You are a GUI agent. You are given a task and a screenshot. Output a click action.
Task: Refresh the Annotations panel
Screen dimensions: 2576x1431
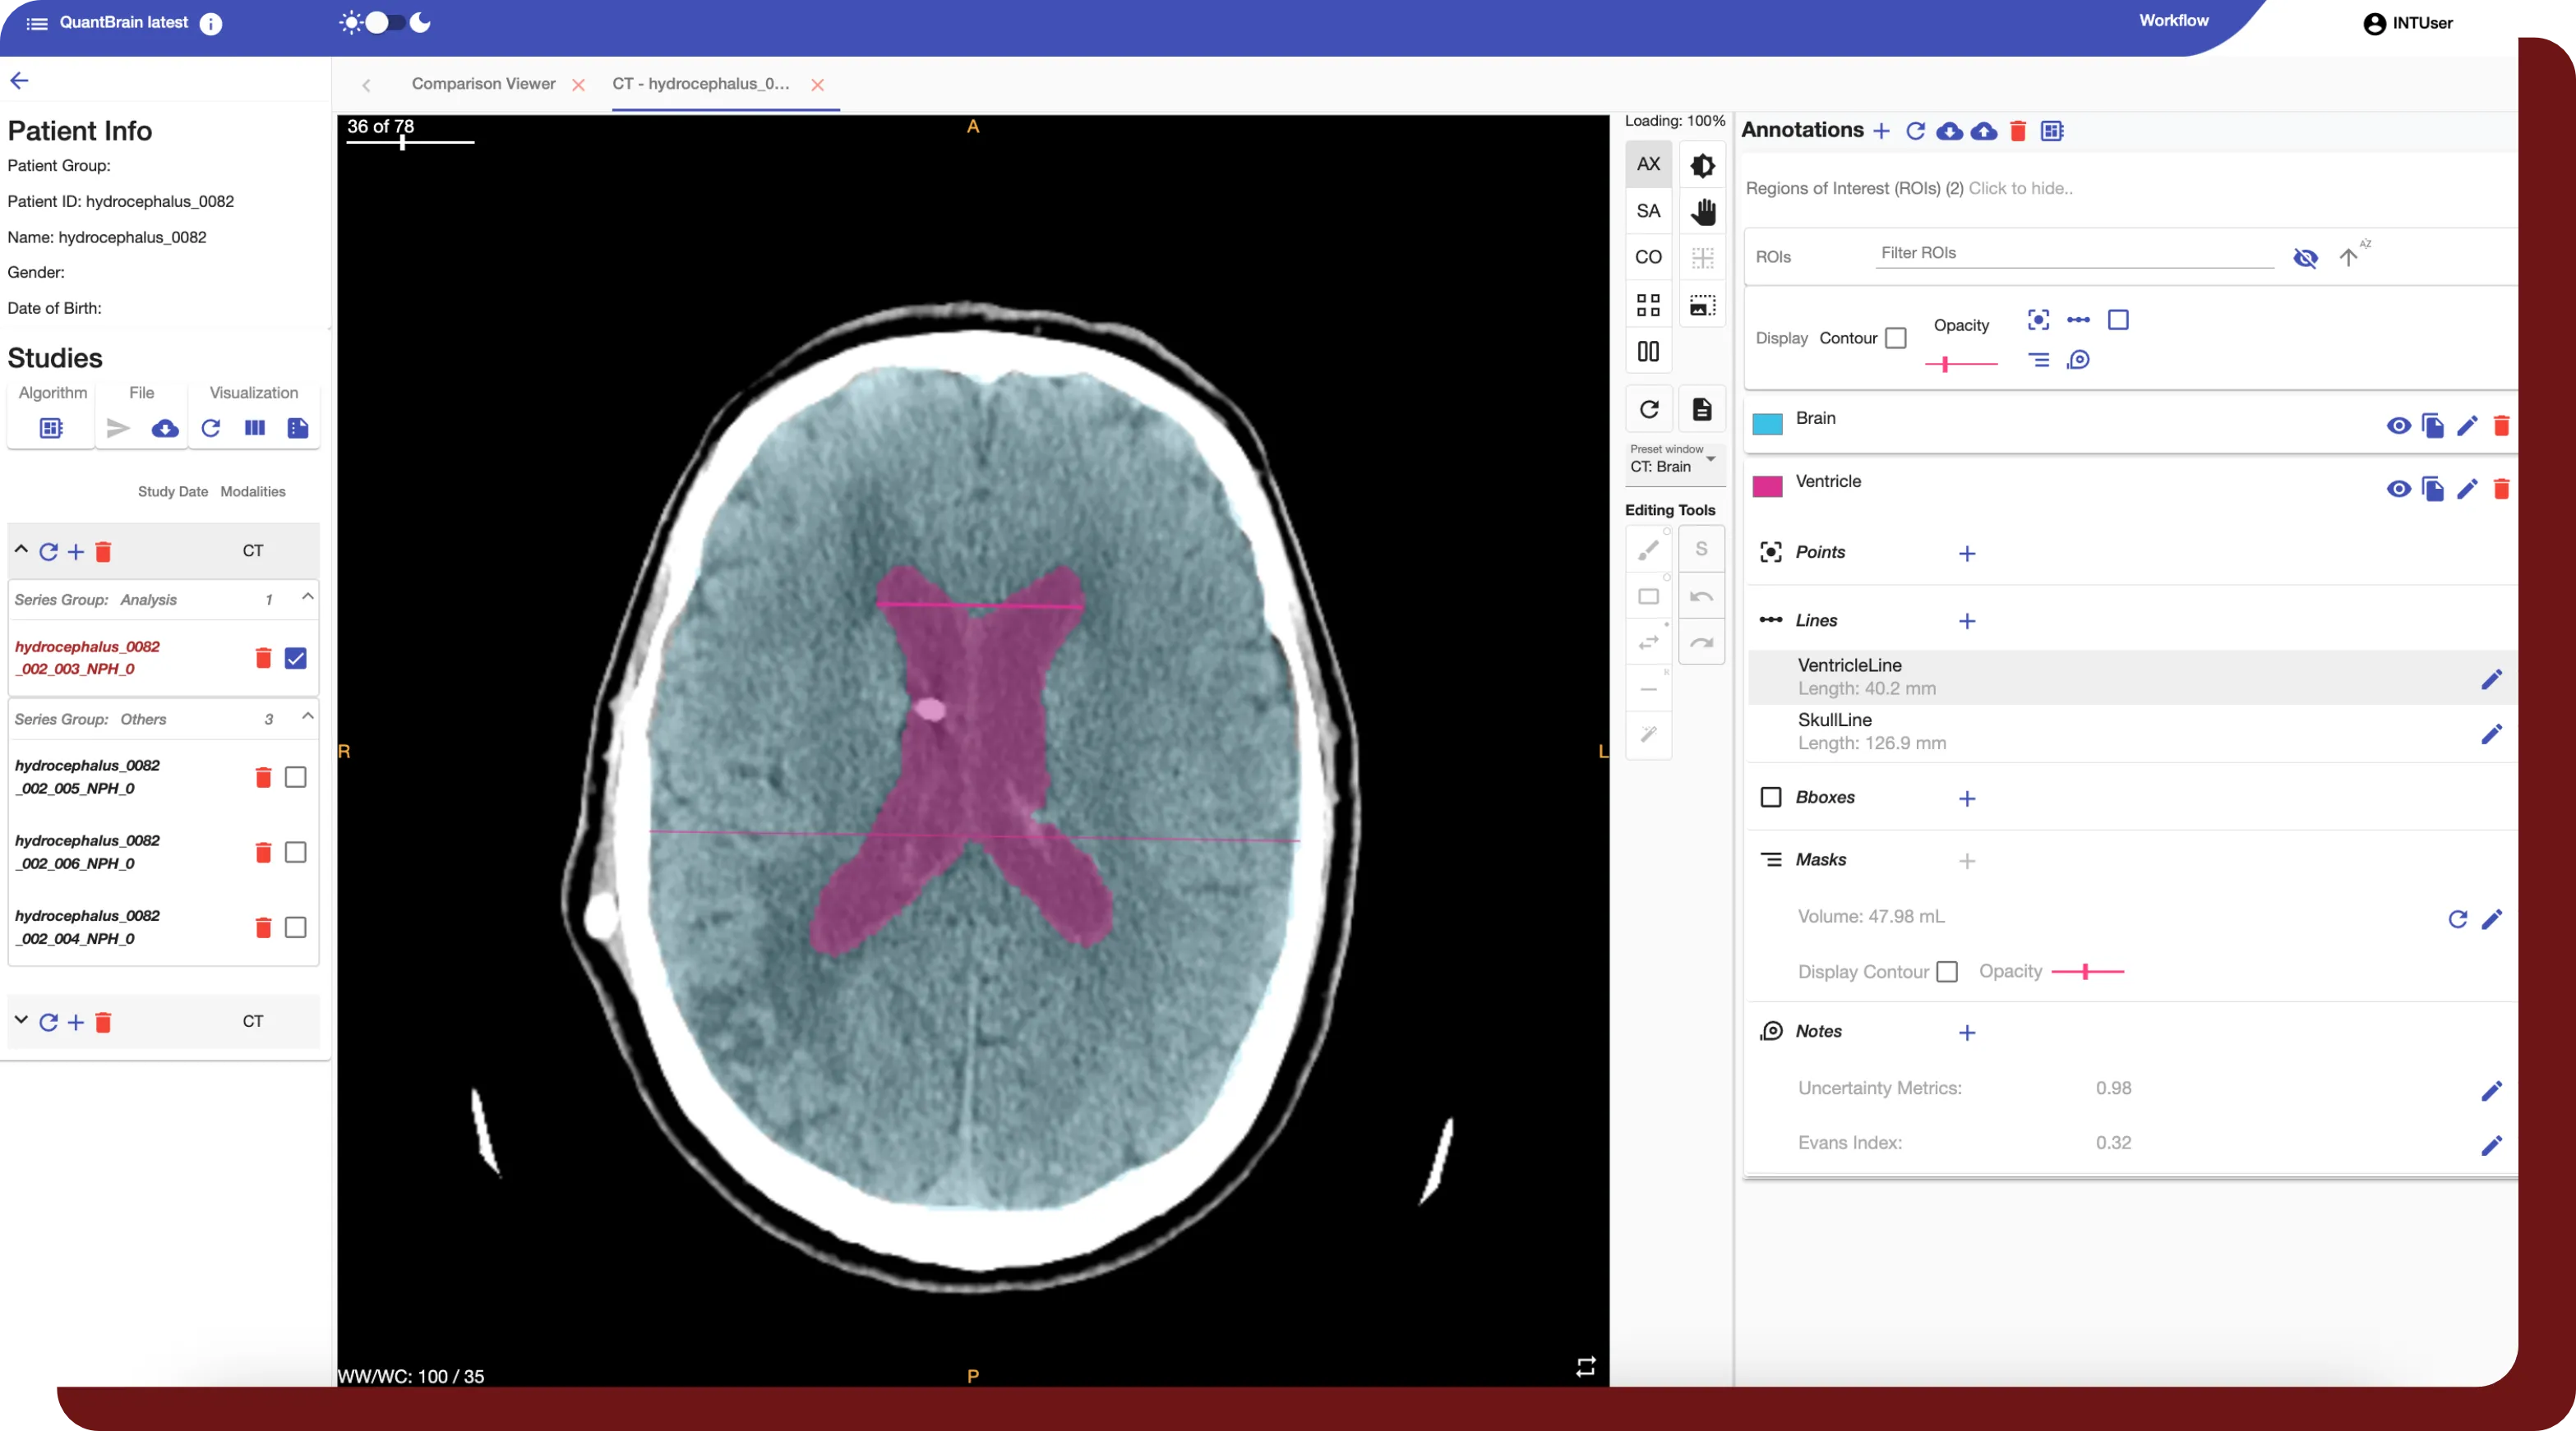click(x=1916, y=131)
